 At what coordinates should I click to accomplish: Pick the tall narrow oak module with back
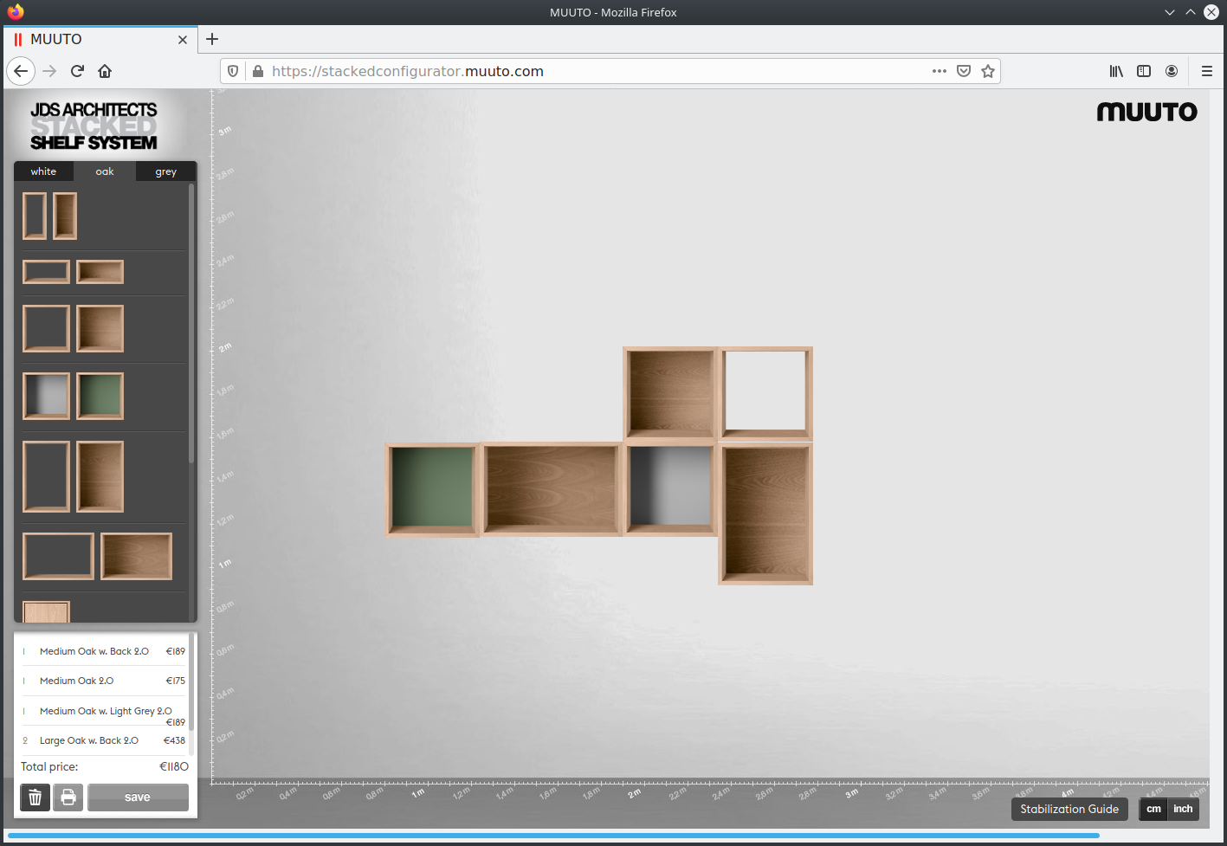[x=65, y=216]
